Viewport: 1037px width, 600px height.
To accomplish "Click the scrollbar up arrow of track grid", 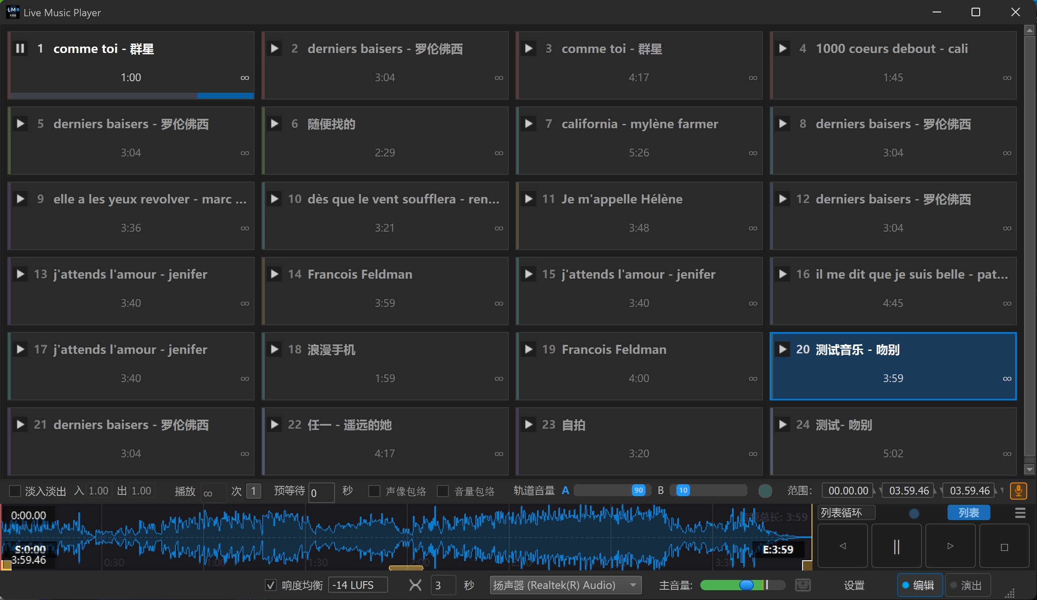I will pos(1030,30).
